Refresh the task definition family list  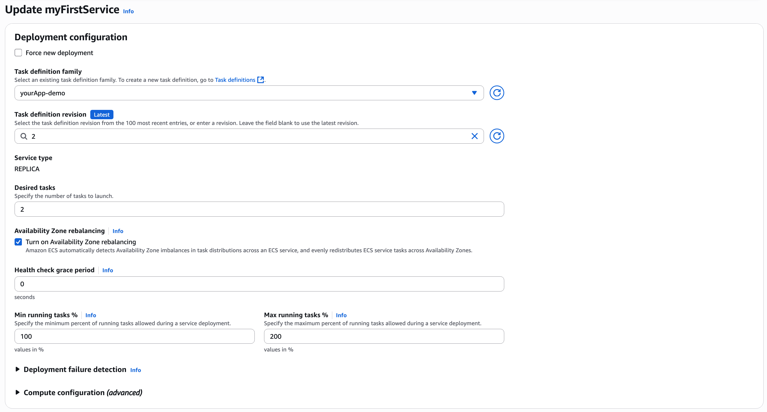tap(497, 93)
